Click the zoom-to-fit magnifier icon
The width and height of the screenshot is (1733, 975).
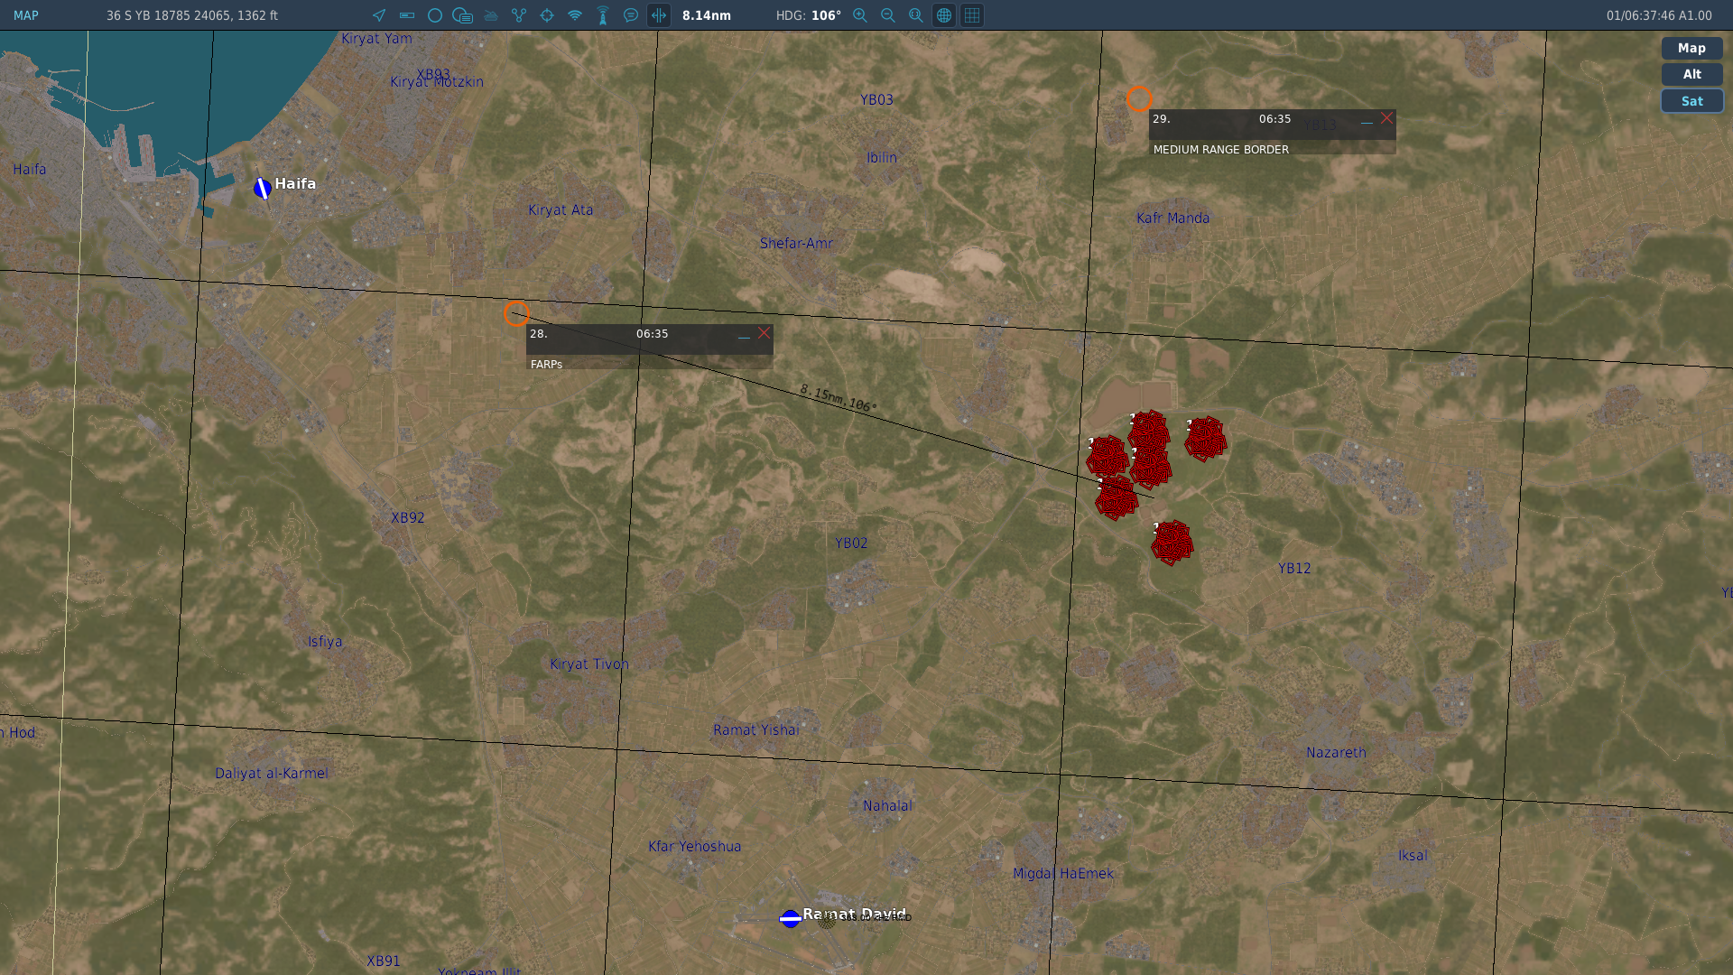916,15
